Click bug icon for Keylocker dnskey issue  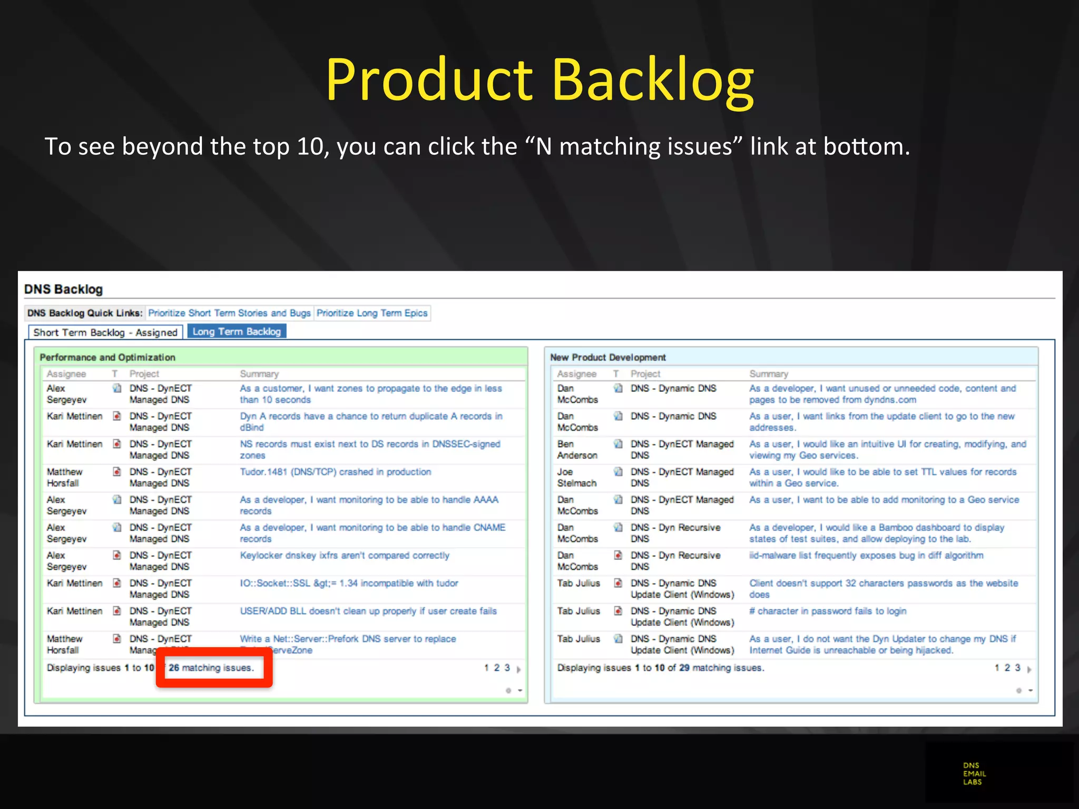point(117,556)
